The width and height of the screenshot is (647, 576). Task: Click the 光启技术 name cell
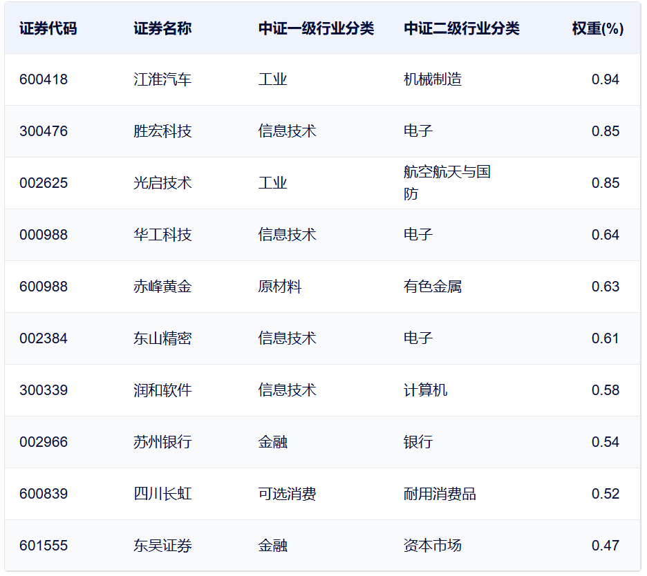point(162,182)
